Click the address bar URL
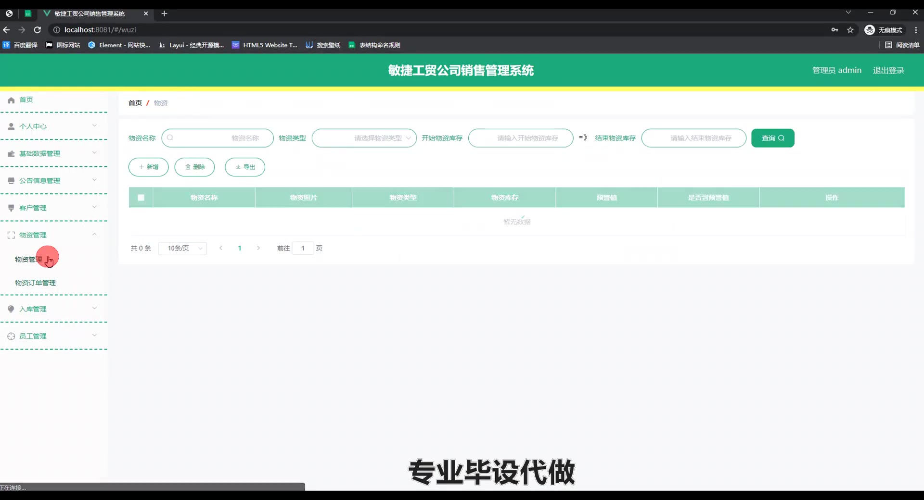924x500 pixels. point(100,30)
